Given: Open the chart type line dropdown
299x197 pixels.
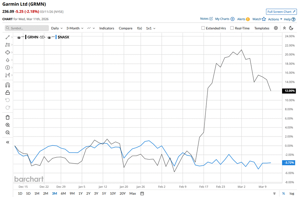Looking at the screenshot, I should point(91,28).
